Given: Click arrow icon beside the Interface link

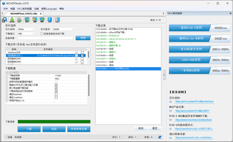Looking at the screenshot, I should click(171, 138).
